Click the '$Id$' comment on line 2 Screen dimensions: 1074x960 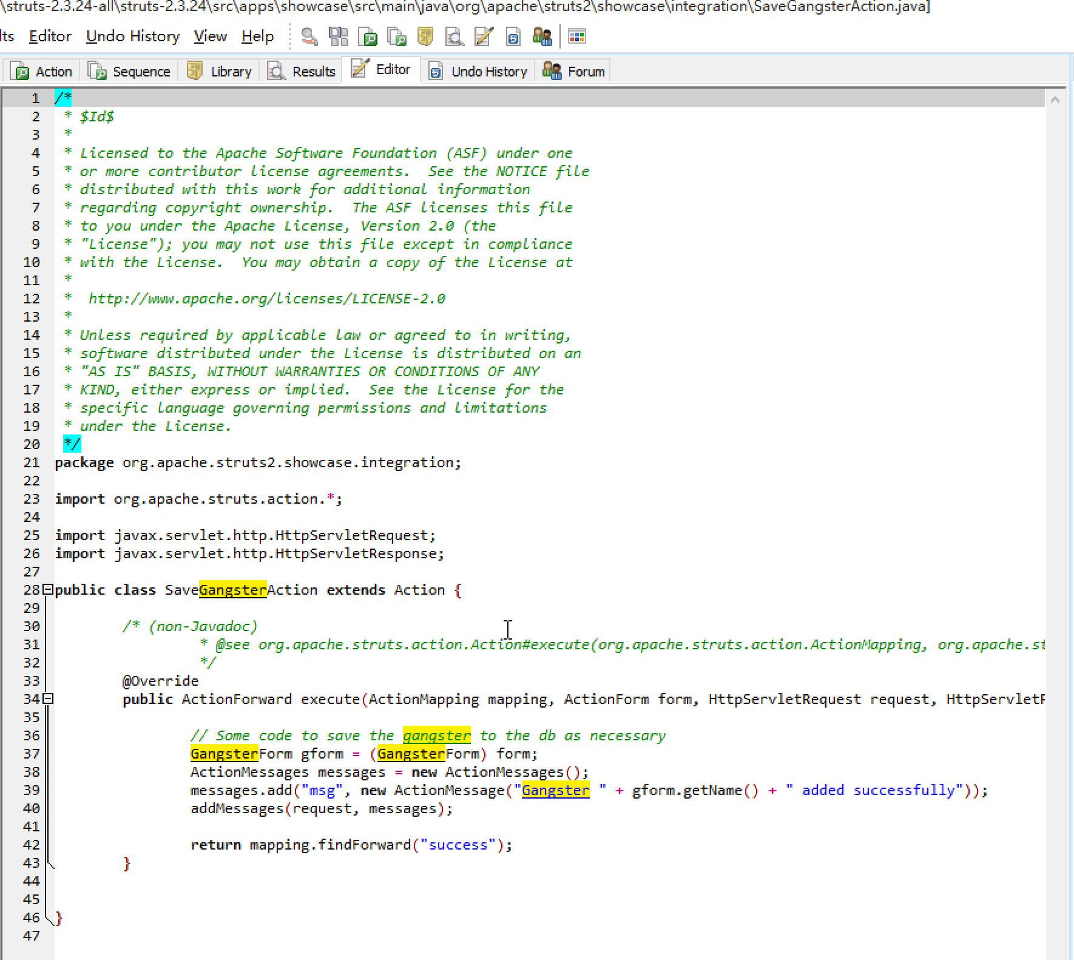click(x=97, y=117)
